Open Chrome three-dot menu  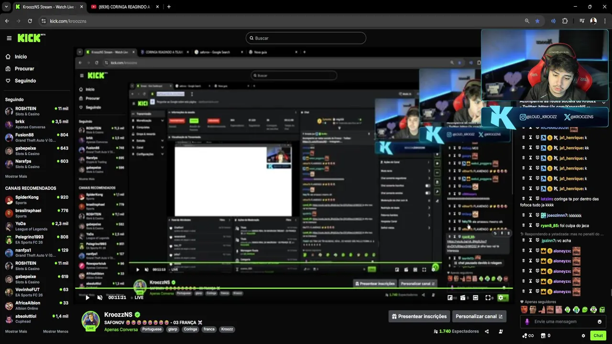tap(605, 21)
